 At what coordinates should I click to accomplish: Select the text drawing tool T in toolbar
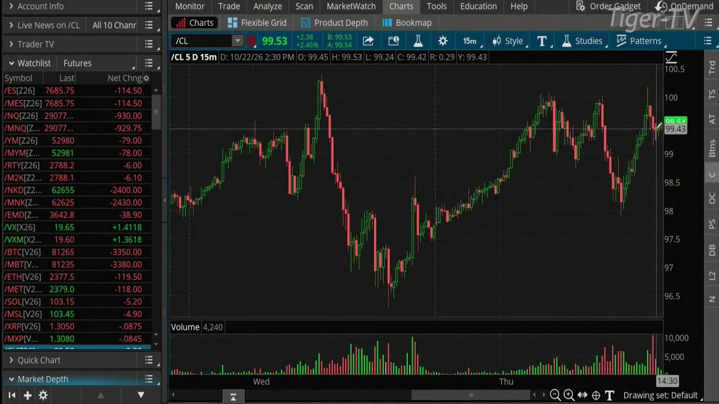click(x=541, y=41)
